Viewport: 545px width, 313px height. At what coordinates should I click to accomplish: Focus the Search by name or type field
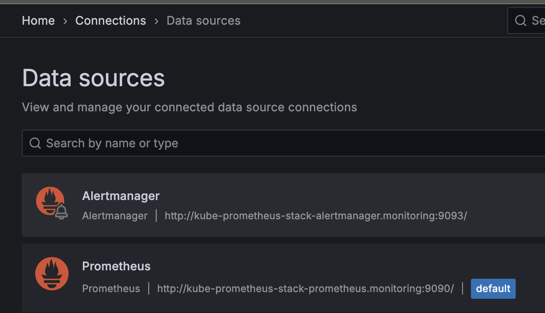[251, 144]
